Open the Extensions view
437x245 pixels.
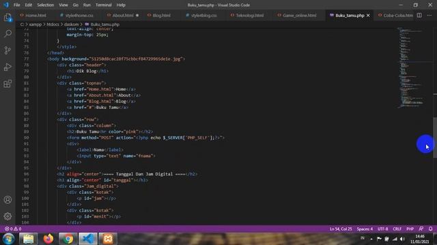point(8,84)
